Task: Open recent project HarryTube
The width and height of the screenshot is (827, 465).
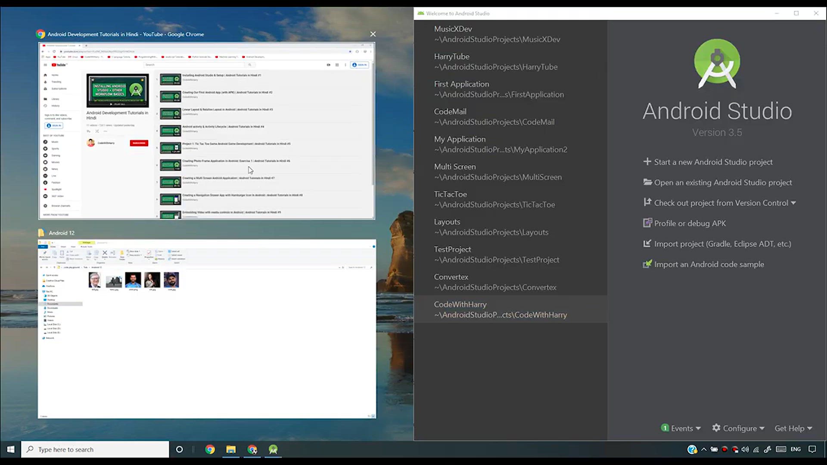Action: [510, 62]
